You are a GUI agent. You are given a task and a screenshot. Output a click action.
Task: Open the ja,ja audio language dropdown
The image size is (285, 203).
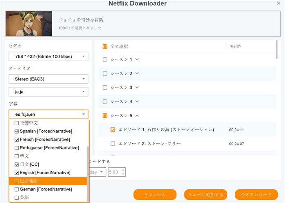click(x=48, y=92)
